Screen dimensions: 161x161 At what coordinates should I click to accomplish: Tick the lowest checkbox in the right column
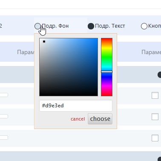pos(155,138)
